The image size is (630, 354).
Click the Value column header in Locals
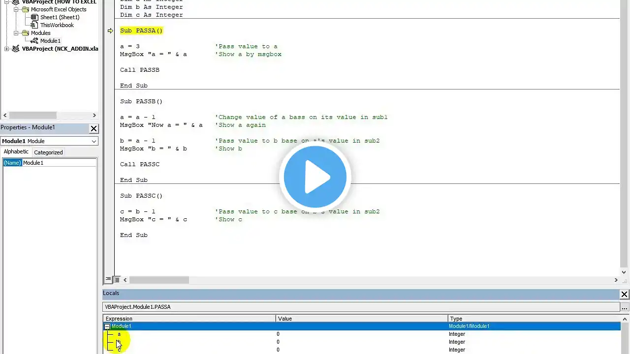click(362, 319)
